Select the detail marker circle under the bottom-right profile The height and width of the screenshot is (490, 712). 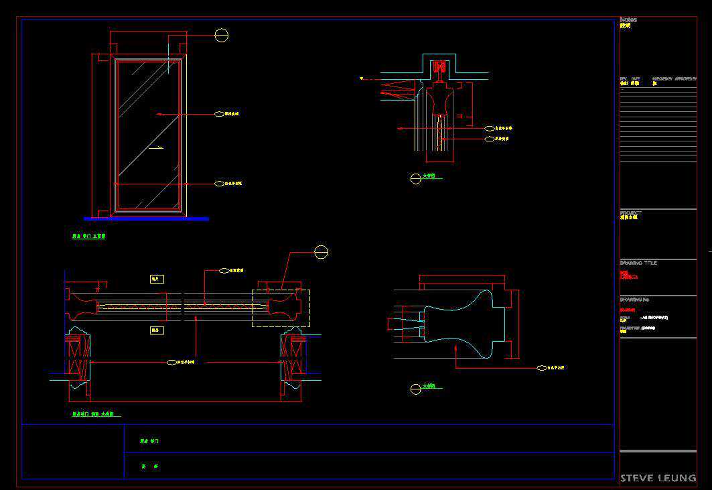[415, 389]
